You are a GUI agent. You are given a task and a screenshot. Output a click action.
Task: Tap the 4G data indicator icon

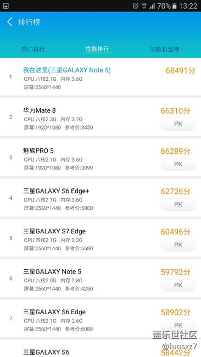coord(144,6)
